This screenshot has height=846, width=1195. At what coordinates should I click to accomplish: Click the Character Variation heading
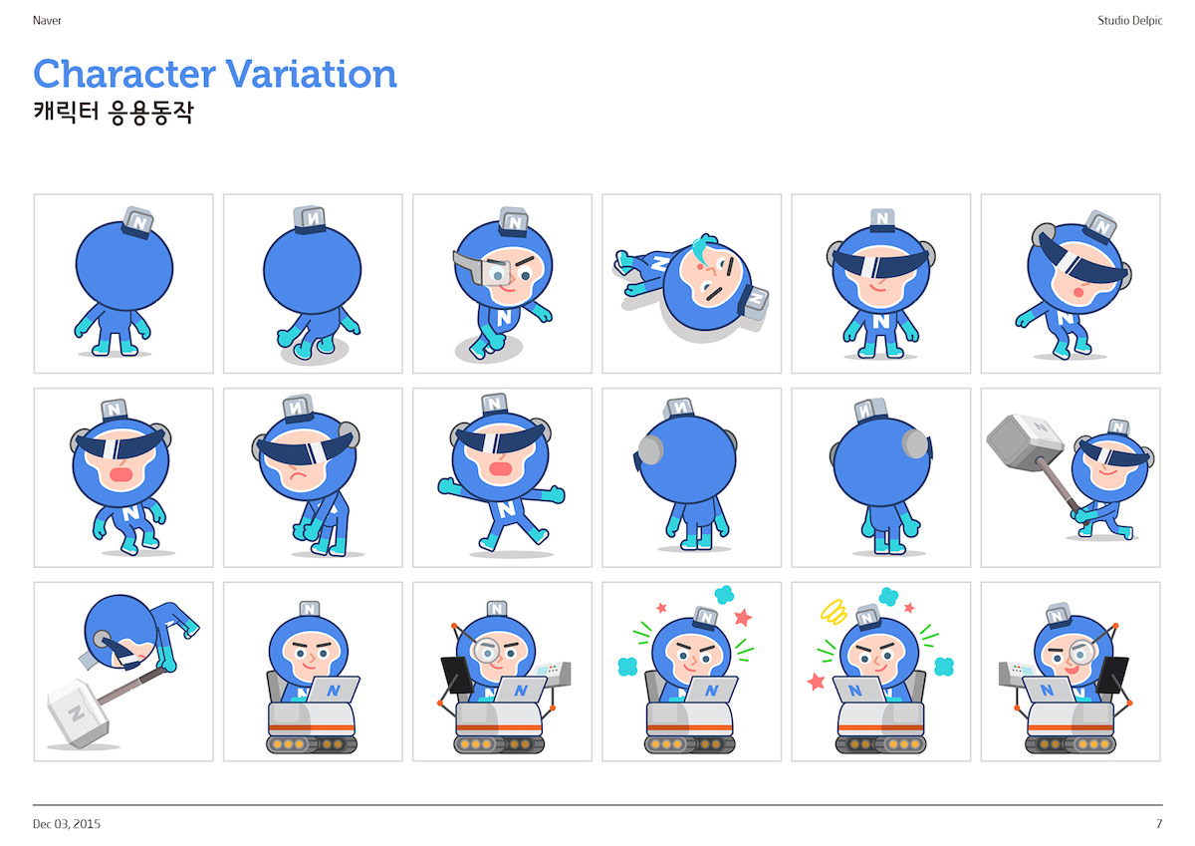(215, 74)
